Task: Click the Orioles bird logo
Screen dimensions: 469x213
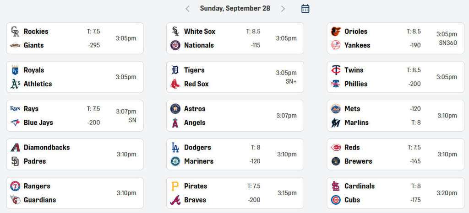Action: coord(336,32)
